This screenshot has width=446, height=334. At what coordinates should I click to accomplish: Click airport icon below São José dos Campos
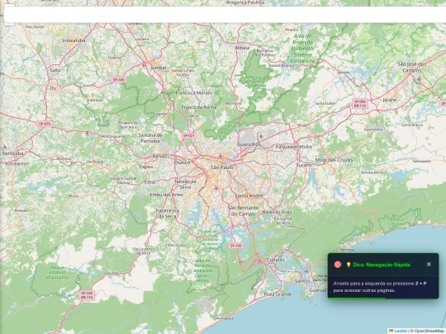419,79
